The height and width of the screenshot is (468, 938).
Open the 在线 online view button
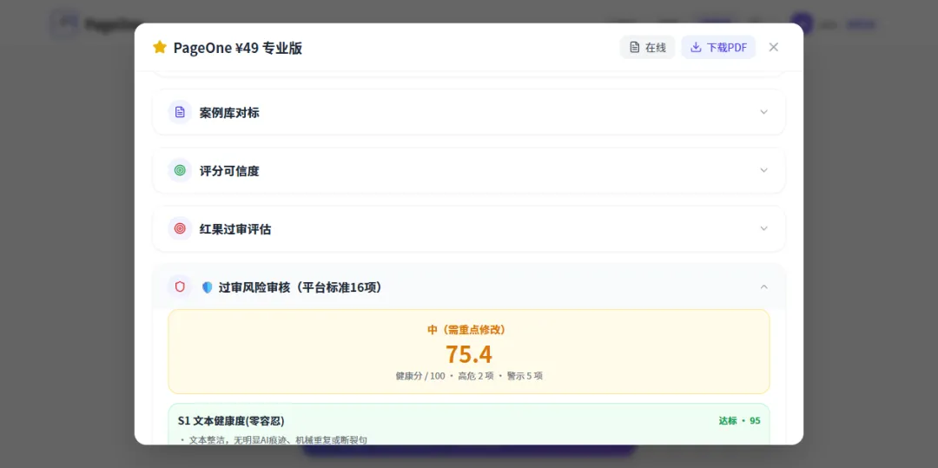coord(647,47)
